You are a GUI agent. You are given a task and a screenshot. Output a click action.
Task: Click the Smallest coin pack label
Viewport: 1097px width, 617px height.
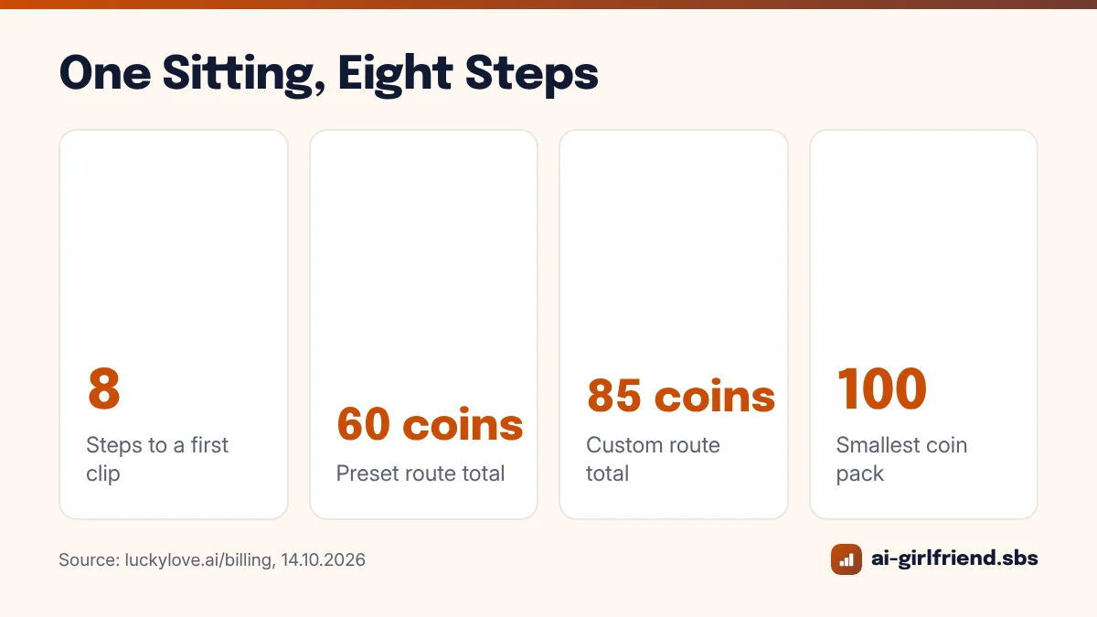(x=901, y=459)
